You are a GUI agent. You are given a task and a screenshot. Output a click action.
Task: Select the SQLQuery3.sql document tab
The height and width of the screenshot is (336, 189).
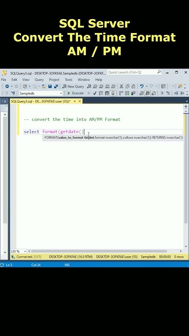point(41,101)
